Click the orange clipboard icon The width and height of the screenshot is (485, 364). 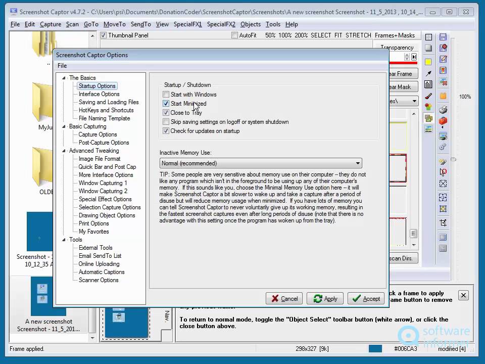(x=443, y=96)
